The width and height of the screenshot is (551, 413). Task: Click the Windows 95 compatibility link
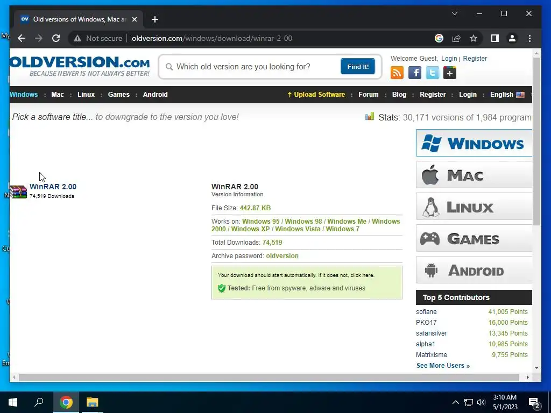tap(261, 222)
